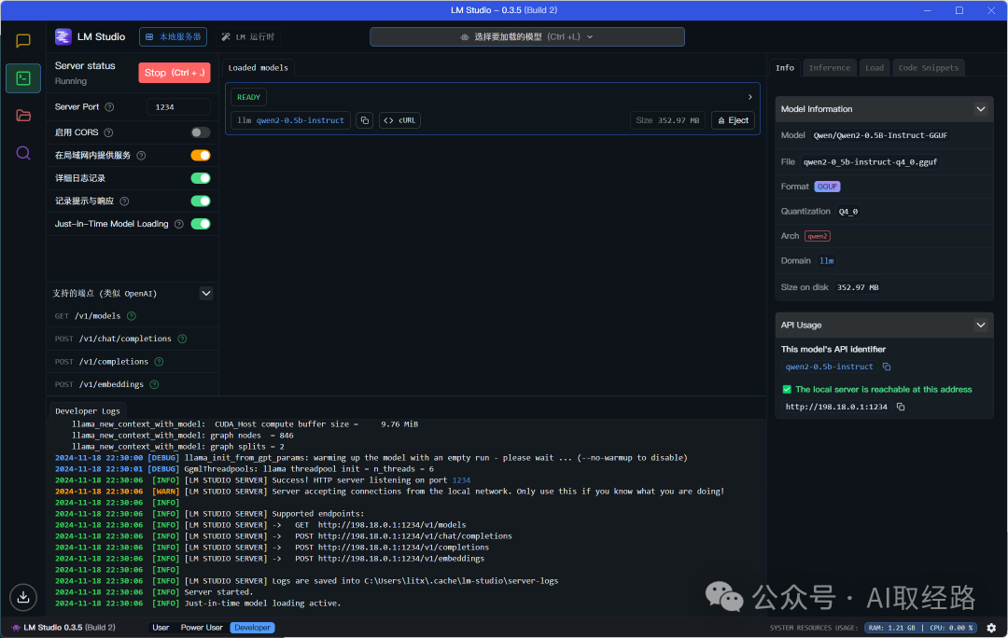Click info icon beside GET /v1/models
The height and width of the screenshot is (638, 1008).
pyautogui.click(x=132, y=316)
